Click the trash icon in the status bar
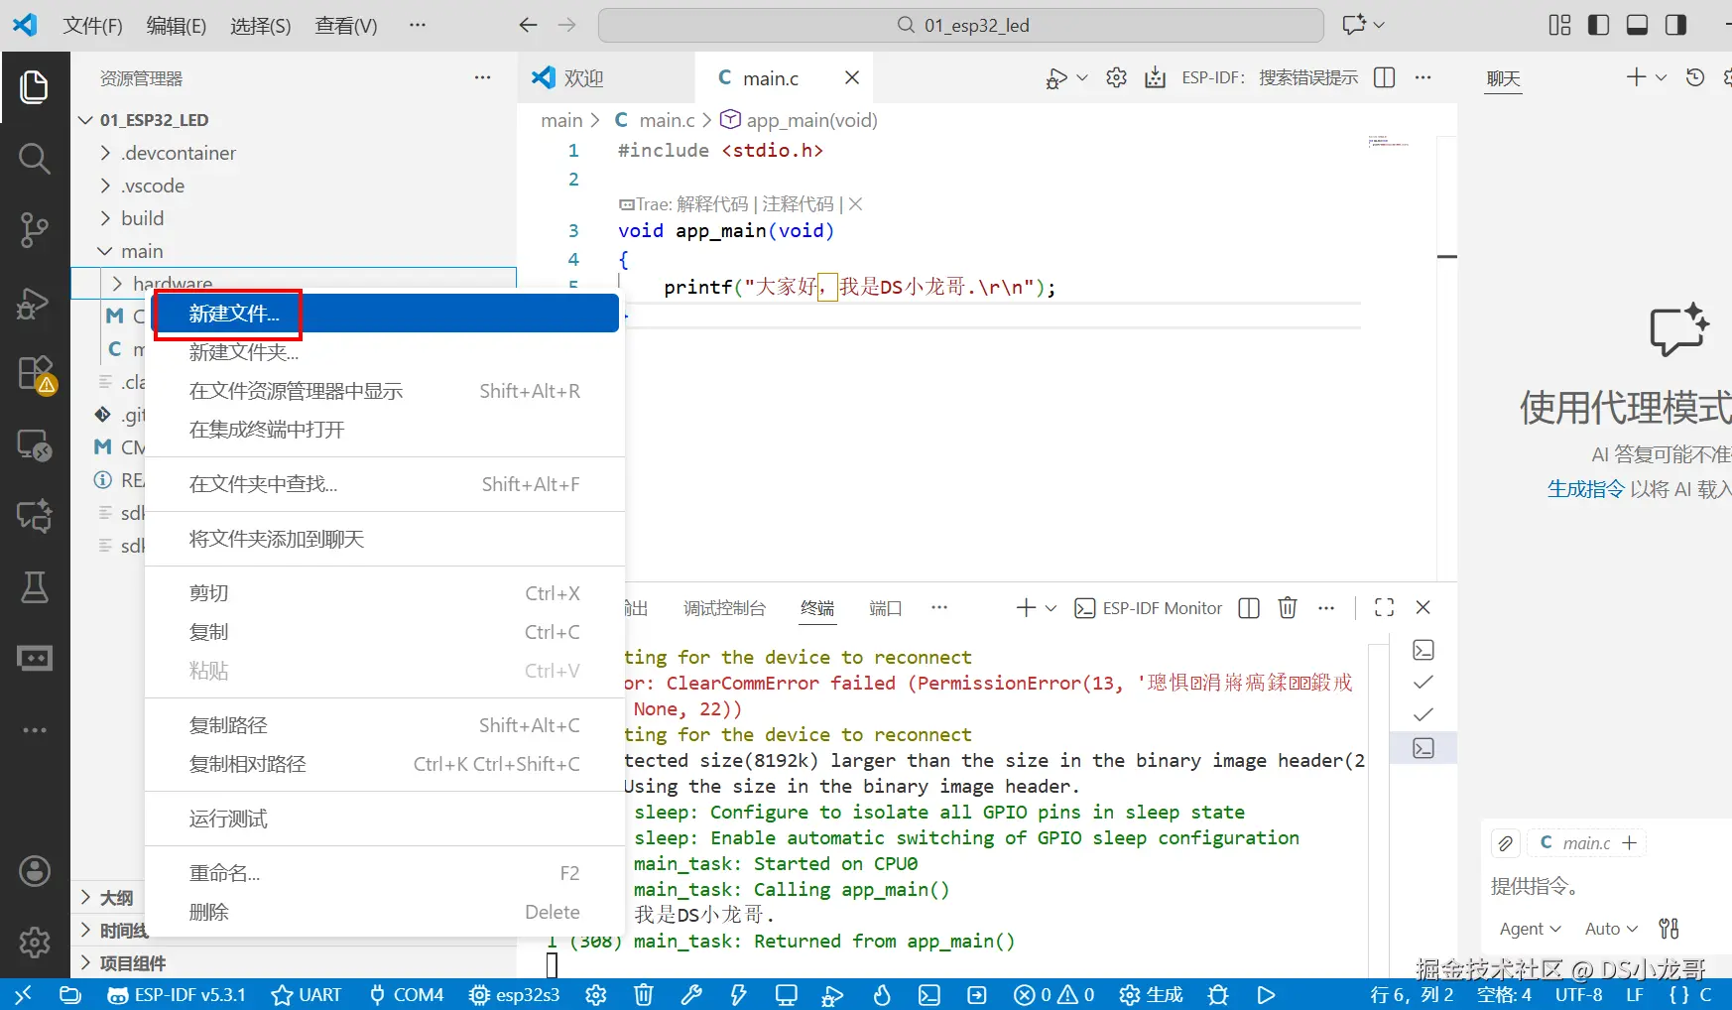The image size is (1732, 1010). coord(643,994)
